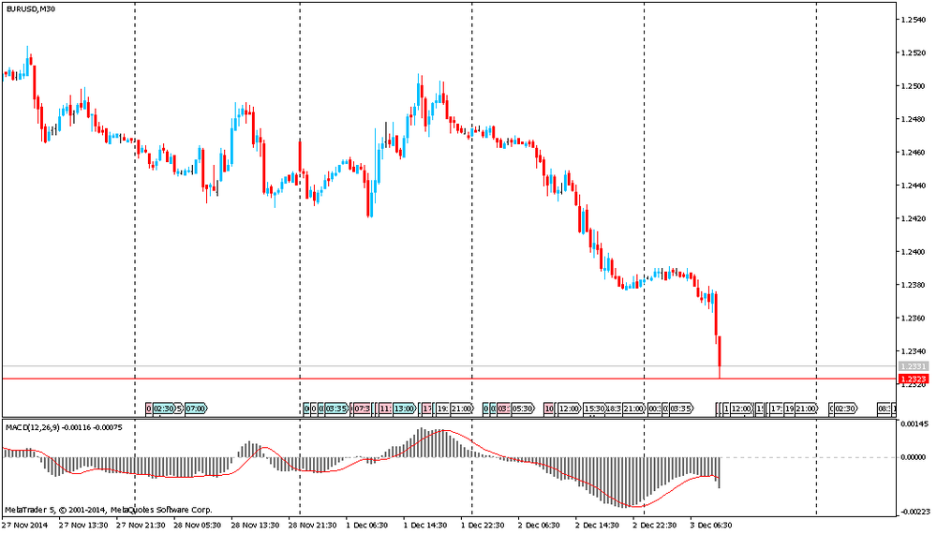
Task: Click the red 1.2323 price label
Action: tap(913, 379)
